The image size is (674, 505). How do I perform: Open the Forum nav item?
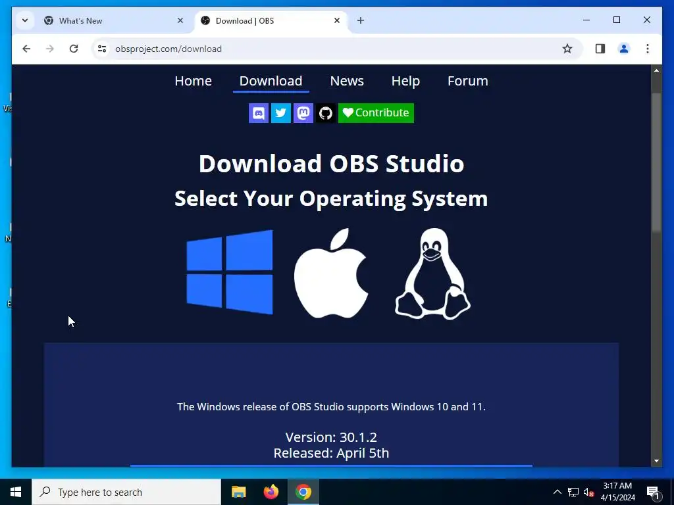[x=468, y=81]
